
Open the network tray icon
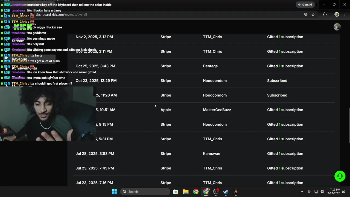point(316,192)
